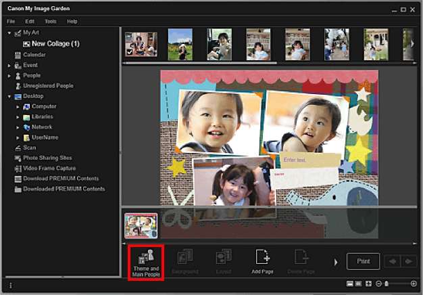Expand the People tree node

pyautogui.click(x=9, y=76)
